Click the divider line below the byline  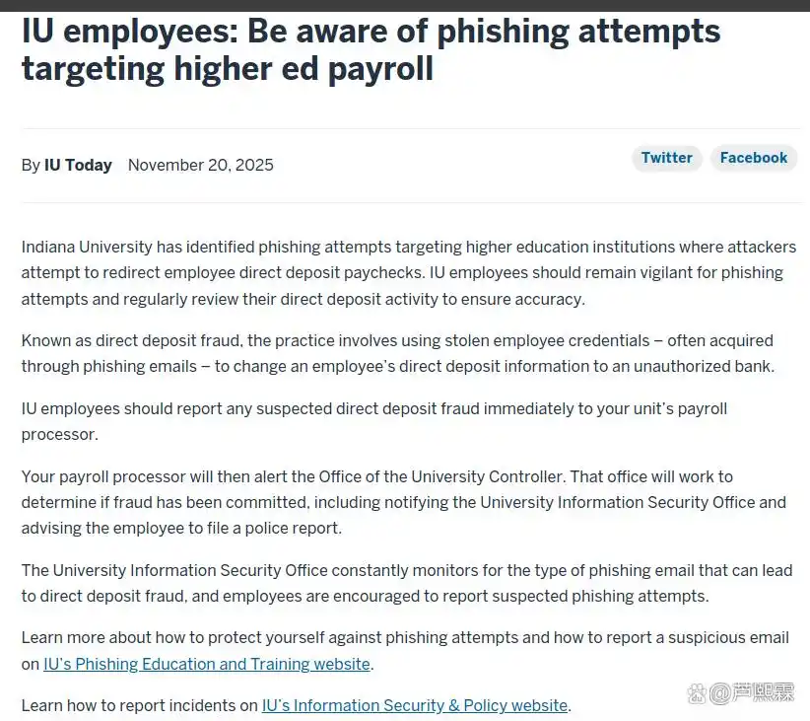click(x=411, y=202)
